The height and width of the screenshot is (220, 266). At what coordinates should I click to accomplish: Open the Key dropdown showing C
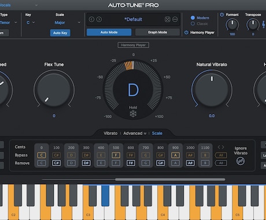[31, 23]
